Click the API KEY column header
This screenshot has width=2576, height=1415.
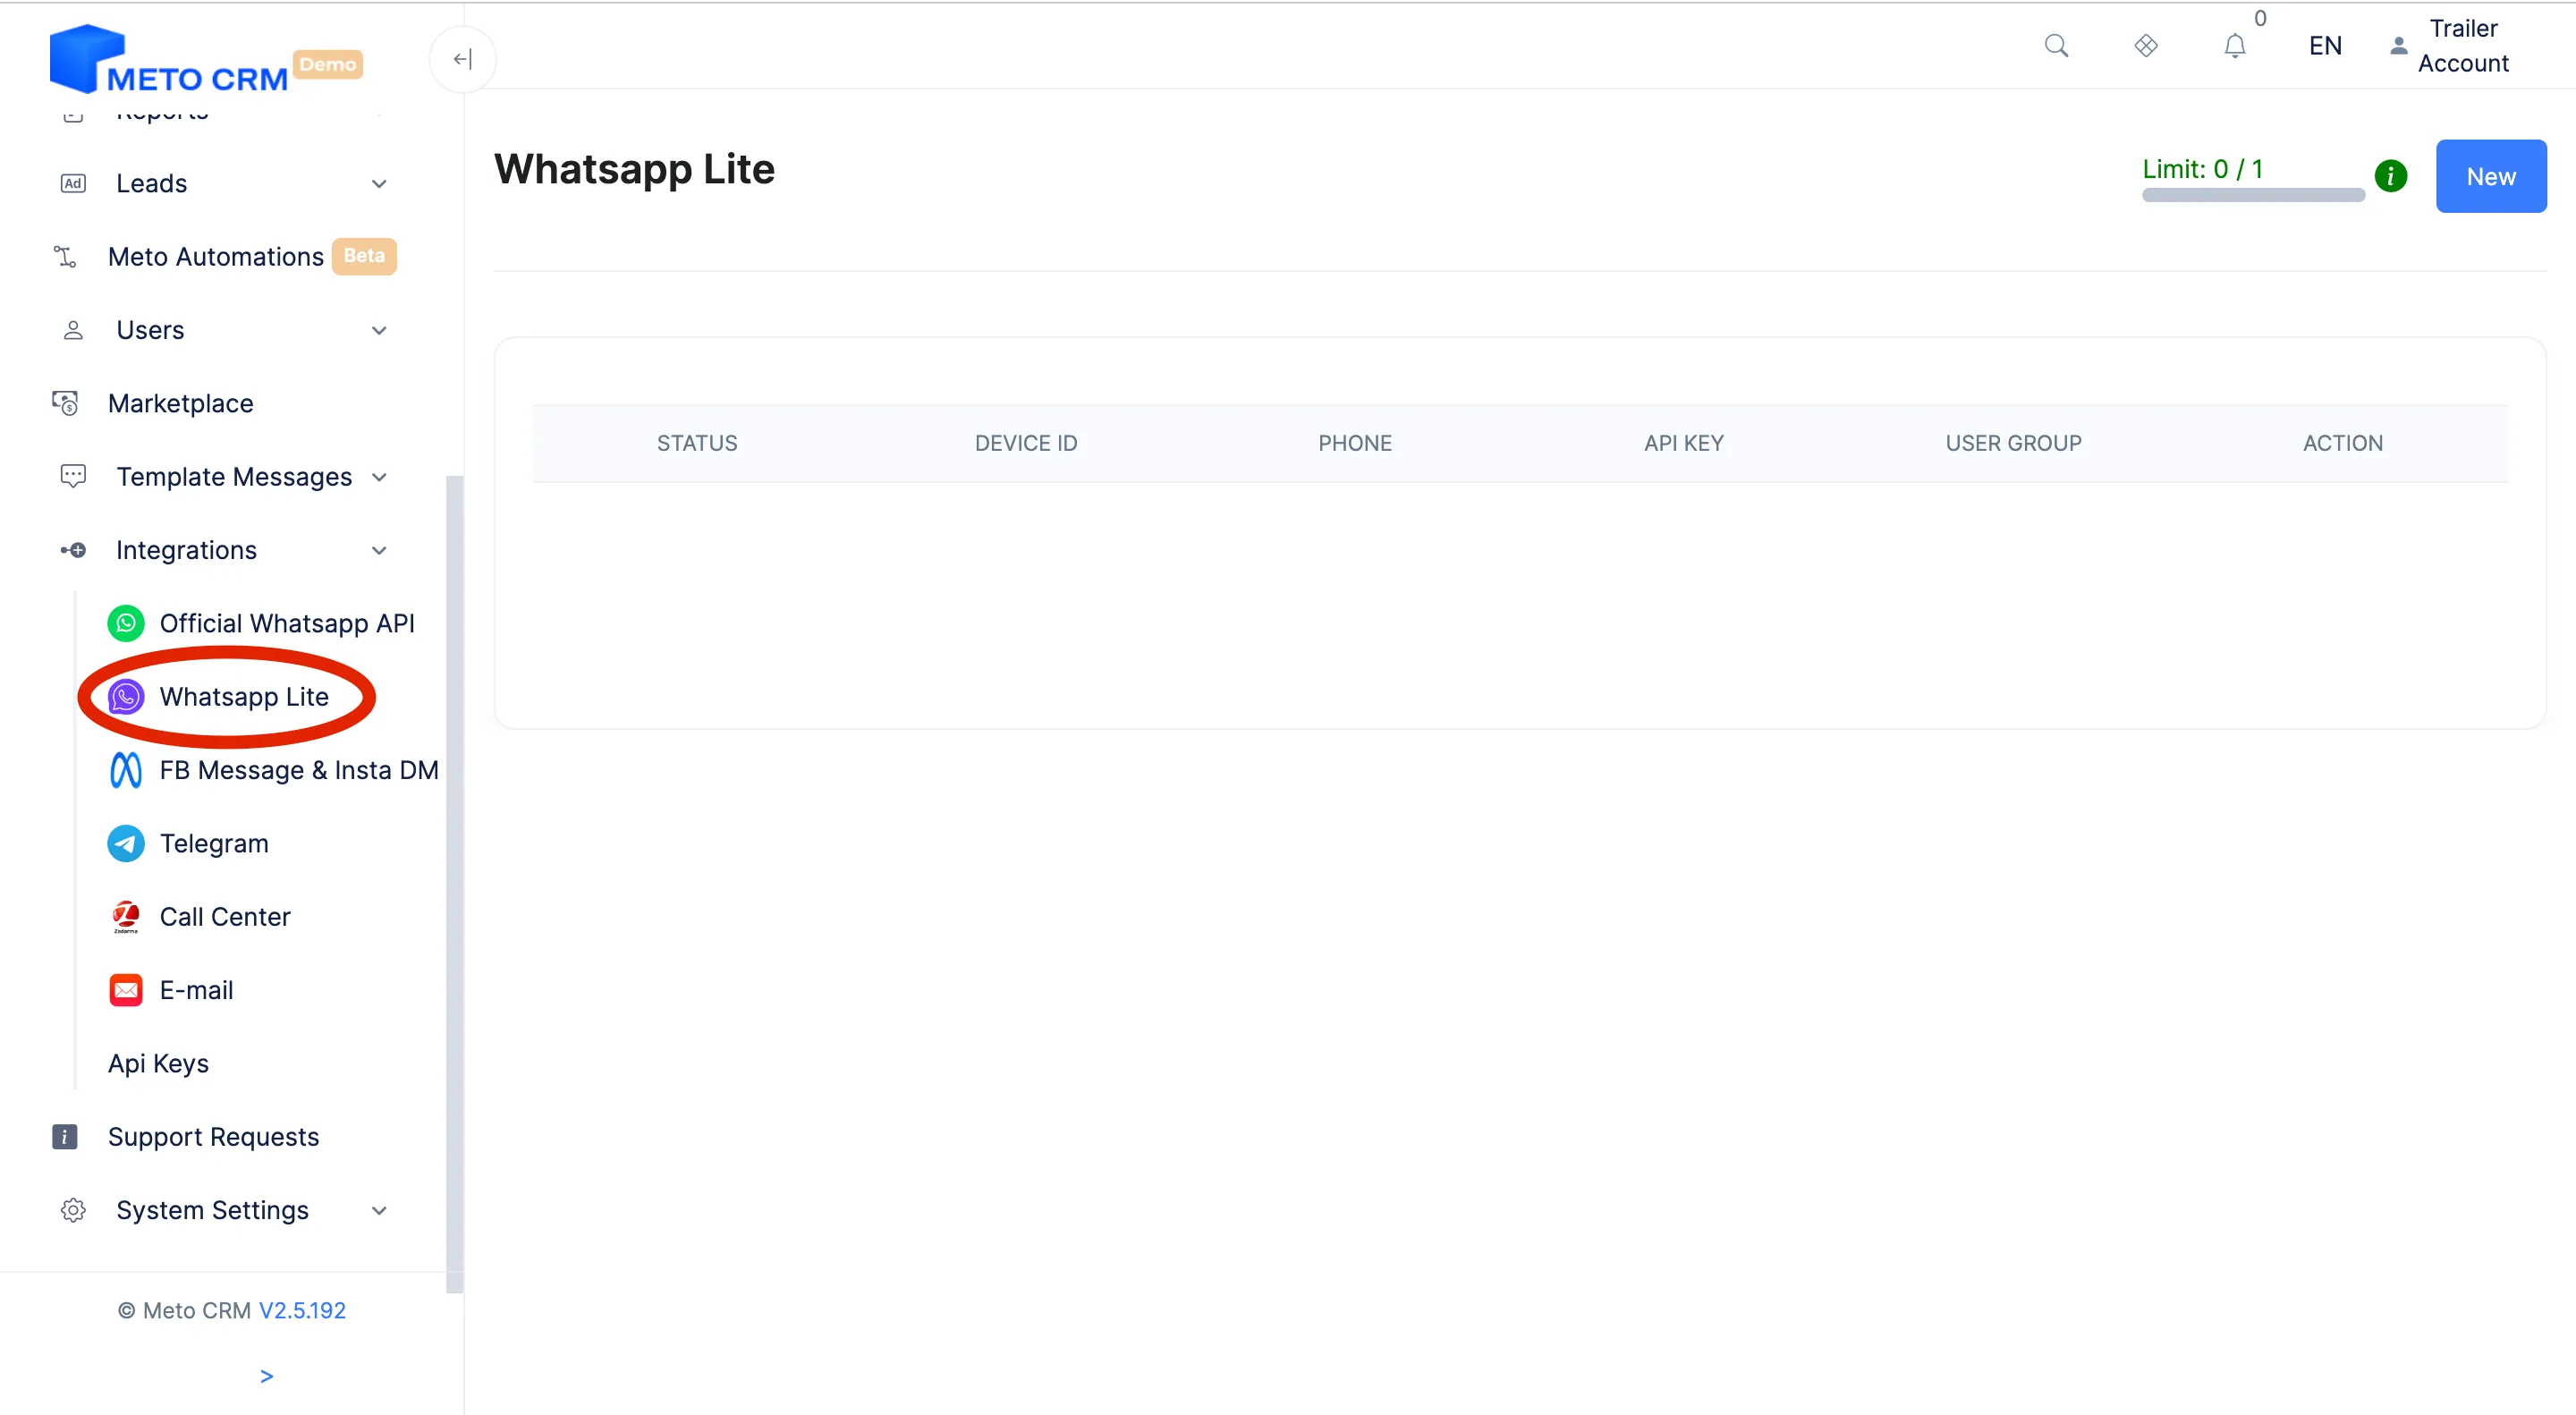tap(1683, 443)
